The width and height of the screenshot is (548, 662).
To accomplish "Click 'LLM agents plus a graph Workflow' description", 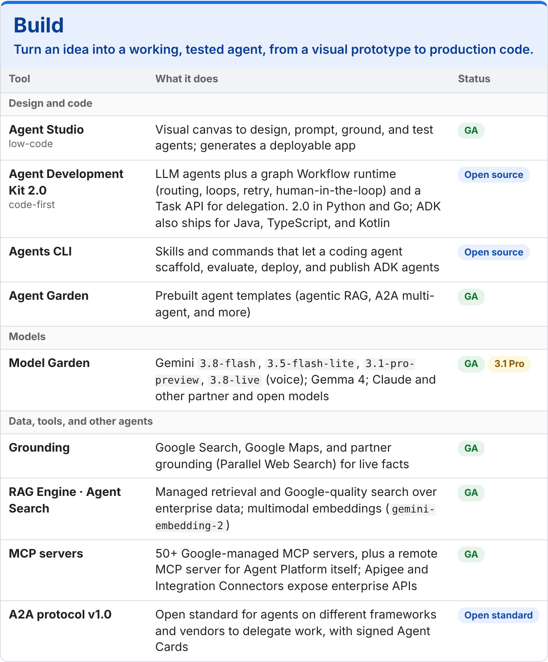I will 298,199.
